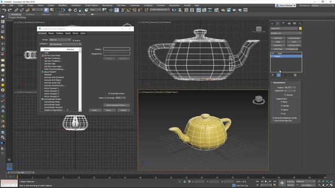Click the Undo arrow in main toolbar
335x188 pixels.
pos(4,10)
